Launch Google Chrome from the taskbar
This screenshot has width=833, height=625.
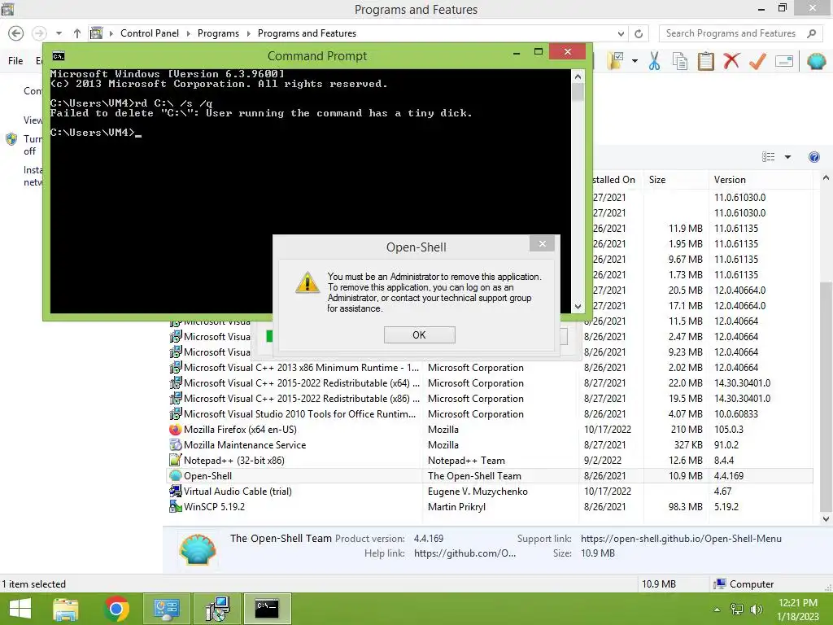[x=116, y=609]
